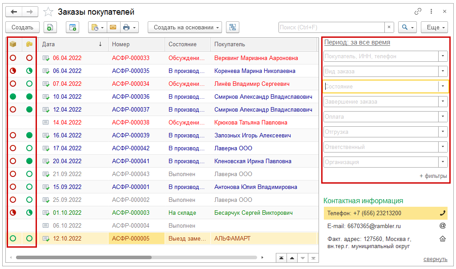The width and height of the screenshot is (456, 269).
Task: Open the three-dot more options menu
Action: [431, 11]
